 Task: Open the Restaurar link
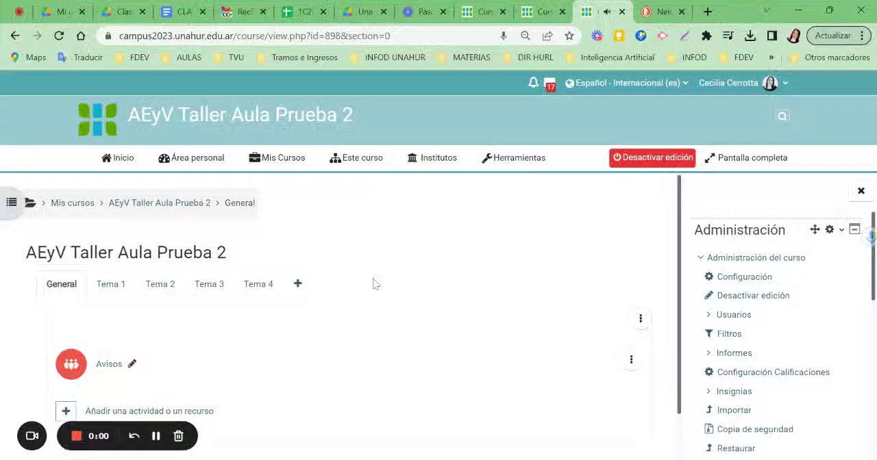tap(736, 448)
